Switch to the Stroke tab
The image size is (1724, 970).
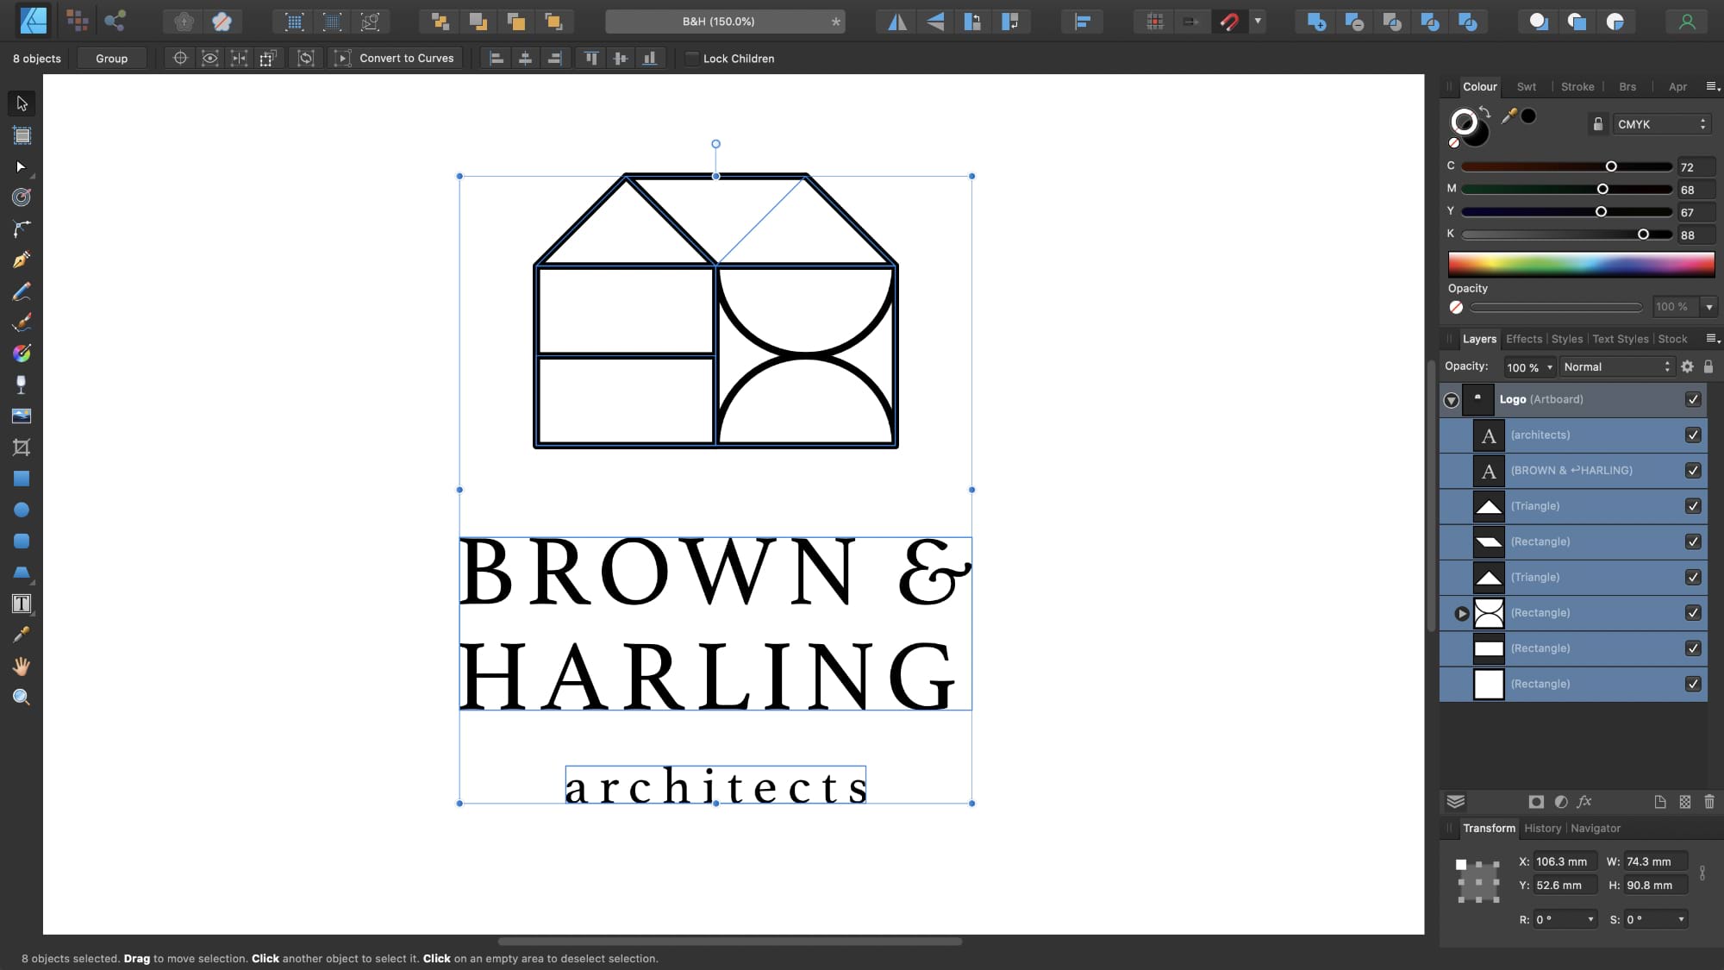(x=1578, y=86)
